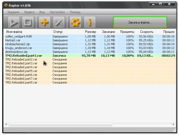Screen dimensions: 179x135
Task: Select the uolles_yedgar4.RAR finished row
Action: coord(90,37)
